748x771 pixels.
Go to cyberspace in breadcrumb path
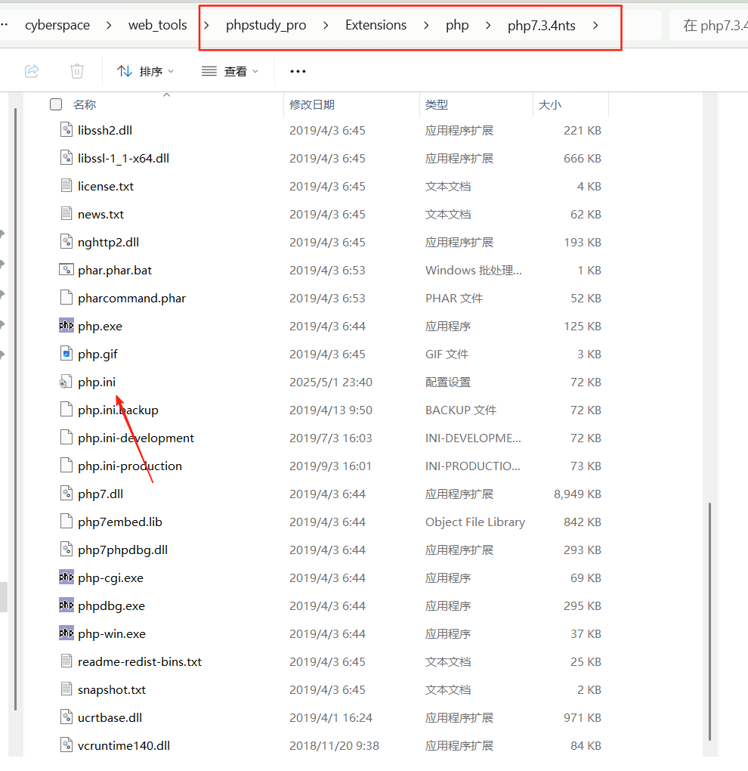pos(57,25)
